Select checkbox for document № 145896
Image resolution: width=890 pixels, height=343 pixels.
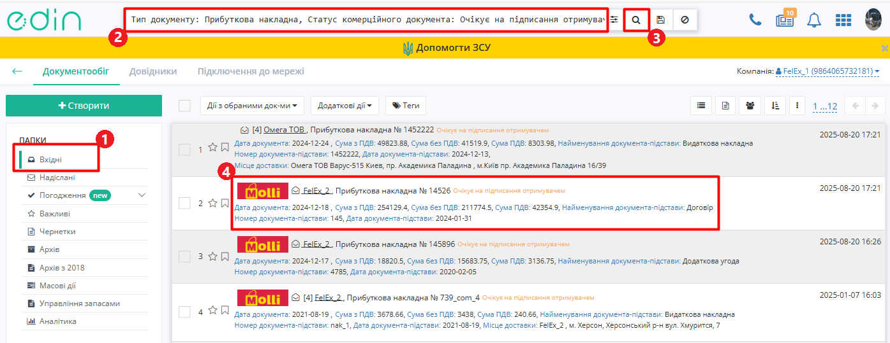[x=184, y=256]
